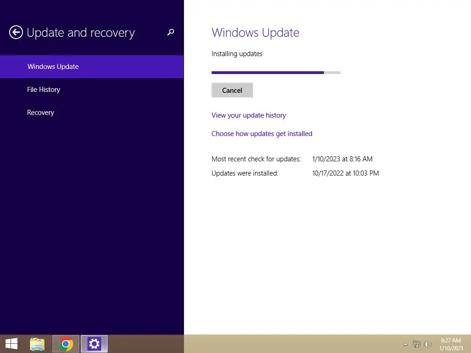Screen dimensions: 471x353
Task: Open the taskbar clock showing 8:27 AM
Action: tap(451, 344)
